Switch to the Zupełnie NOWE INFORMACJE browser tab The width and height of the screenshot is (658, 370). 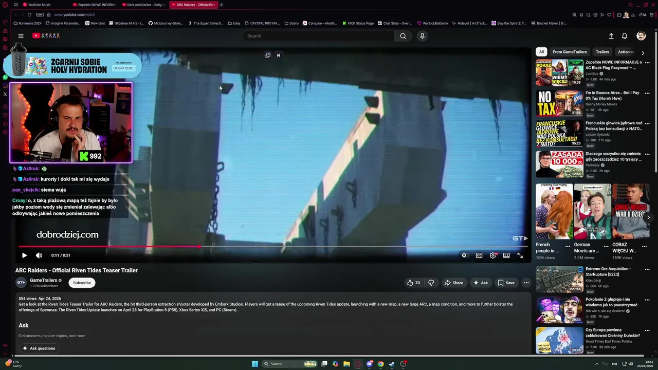94,5
